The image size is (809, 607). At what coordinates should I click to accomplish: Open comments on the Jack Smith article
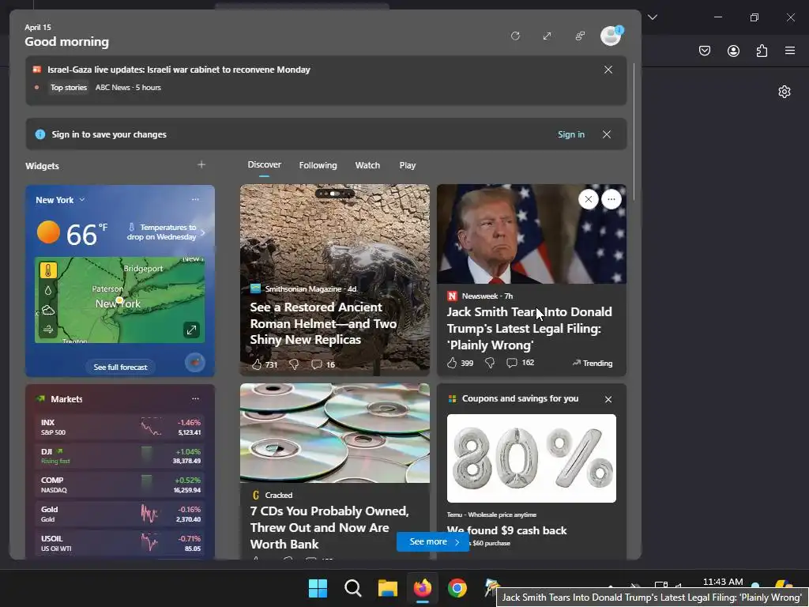point(520,363)
